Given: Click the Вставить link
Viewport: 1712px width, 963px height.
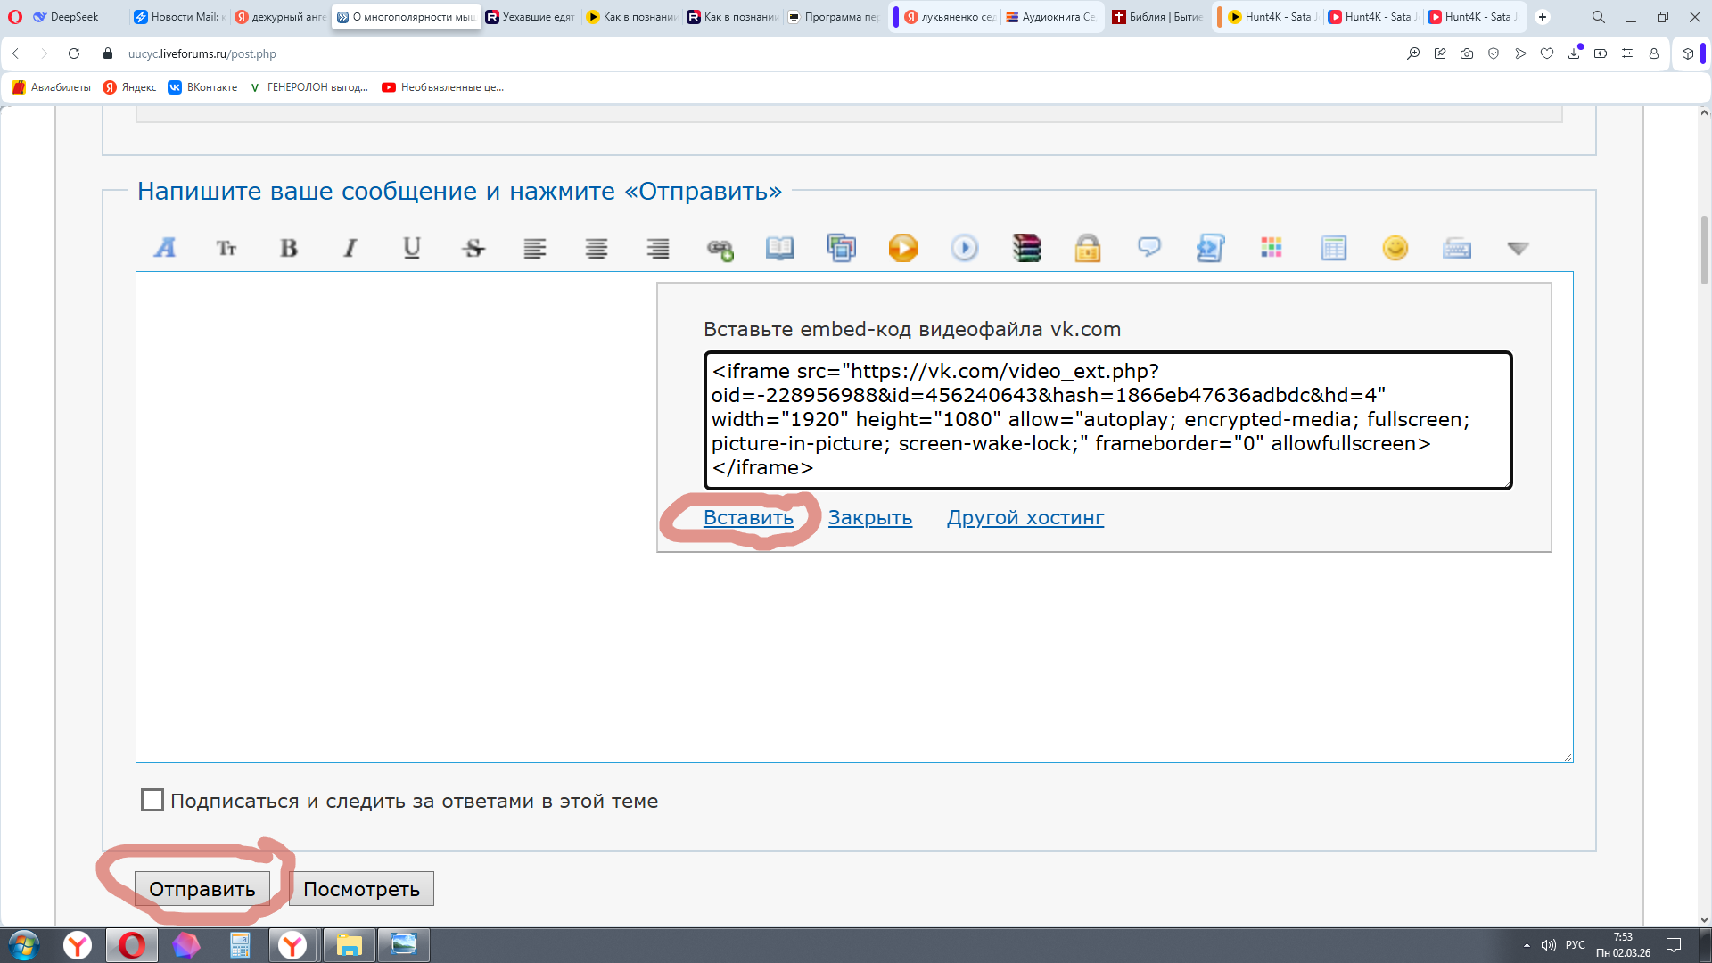Looking at the screenshot, I should click(748, 517).
